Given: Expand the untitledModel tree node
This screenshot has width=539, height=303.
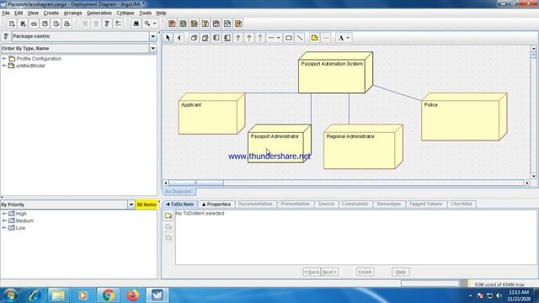Looking at the screenshot, I should click(4, 66).
